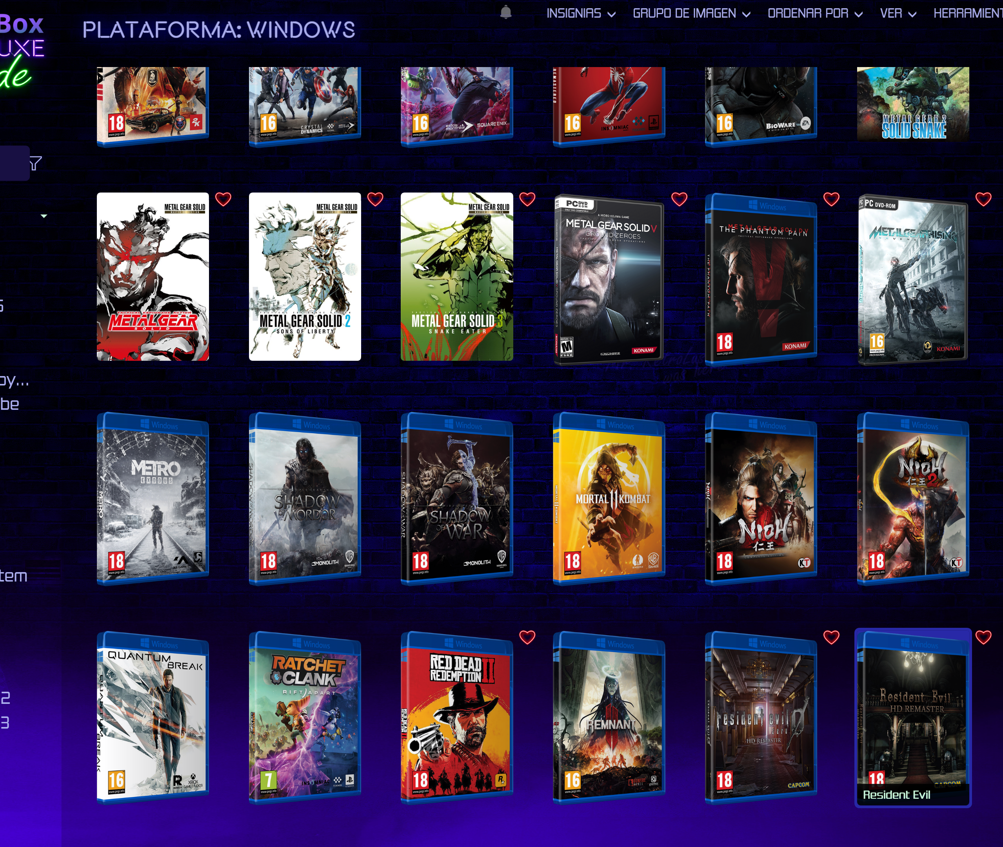Expand the sidebar dropdown arrow
Viewport: 1003px width, 847px height.
(44, 216)
